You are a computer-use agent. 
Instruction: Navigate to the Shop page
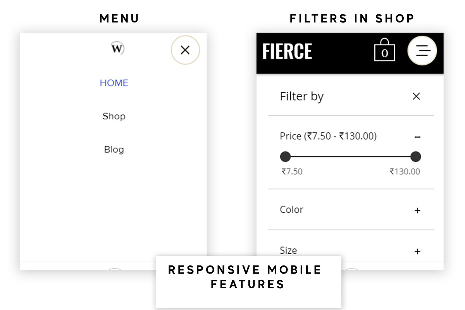tap(114, 116)
